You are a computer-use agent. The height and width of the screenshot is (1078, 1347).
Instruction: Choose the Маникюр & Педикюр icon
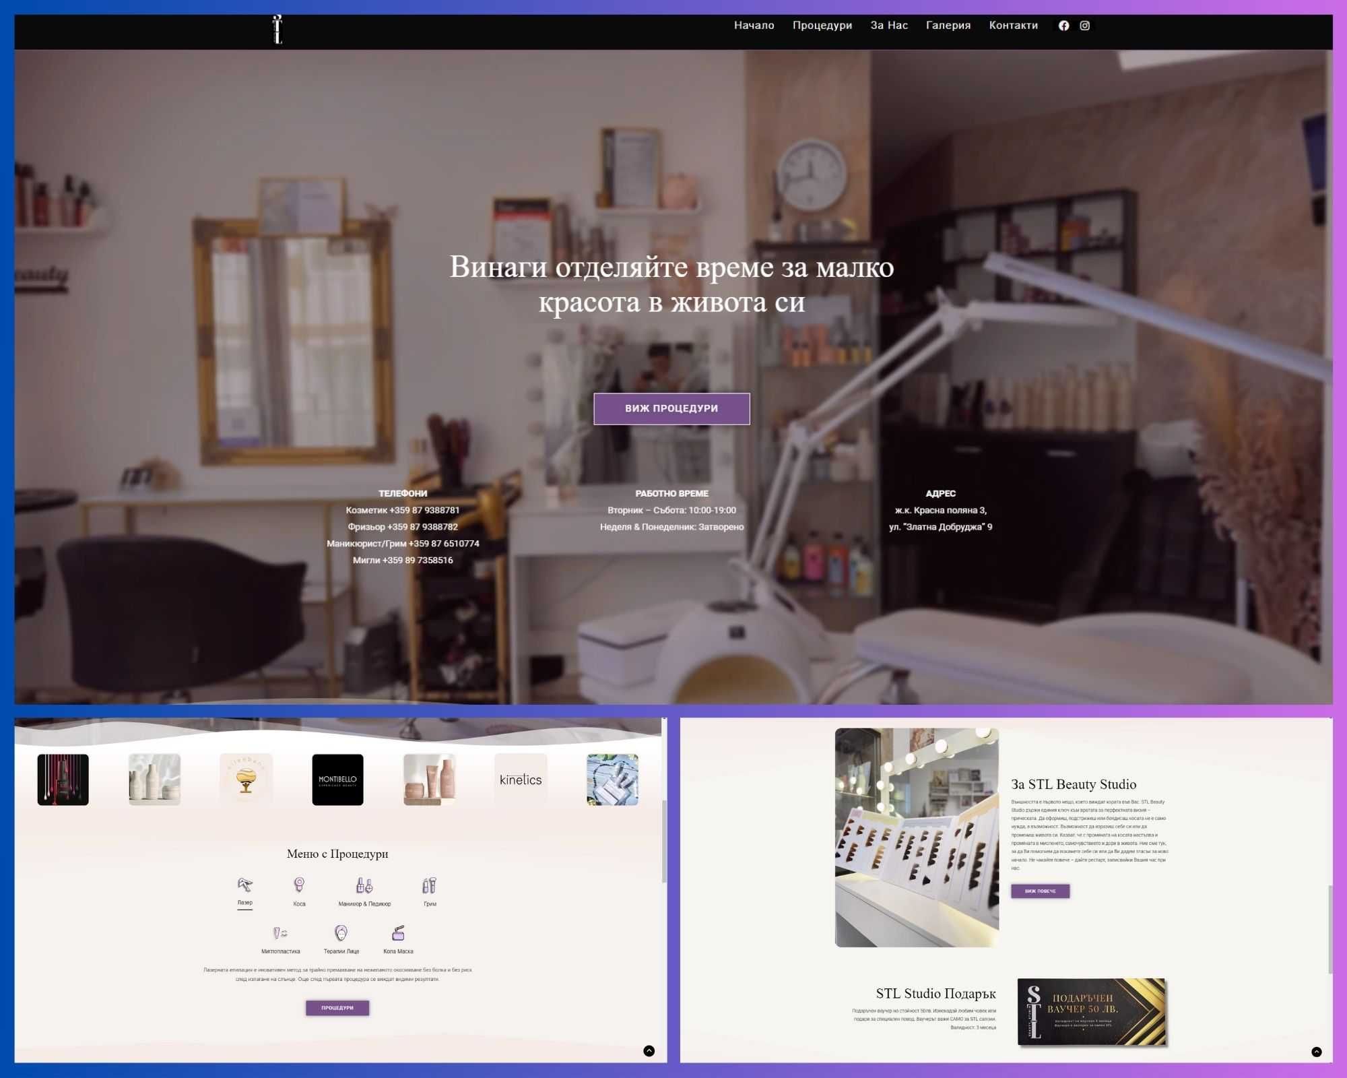364,885
